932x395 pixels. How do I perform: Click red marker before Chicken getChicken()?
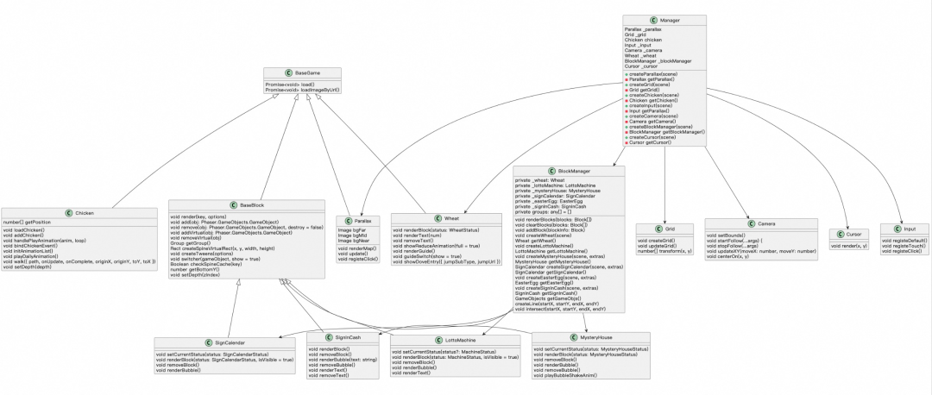[x=626, y=100]
